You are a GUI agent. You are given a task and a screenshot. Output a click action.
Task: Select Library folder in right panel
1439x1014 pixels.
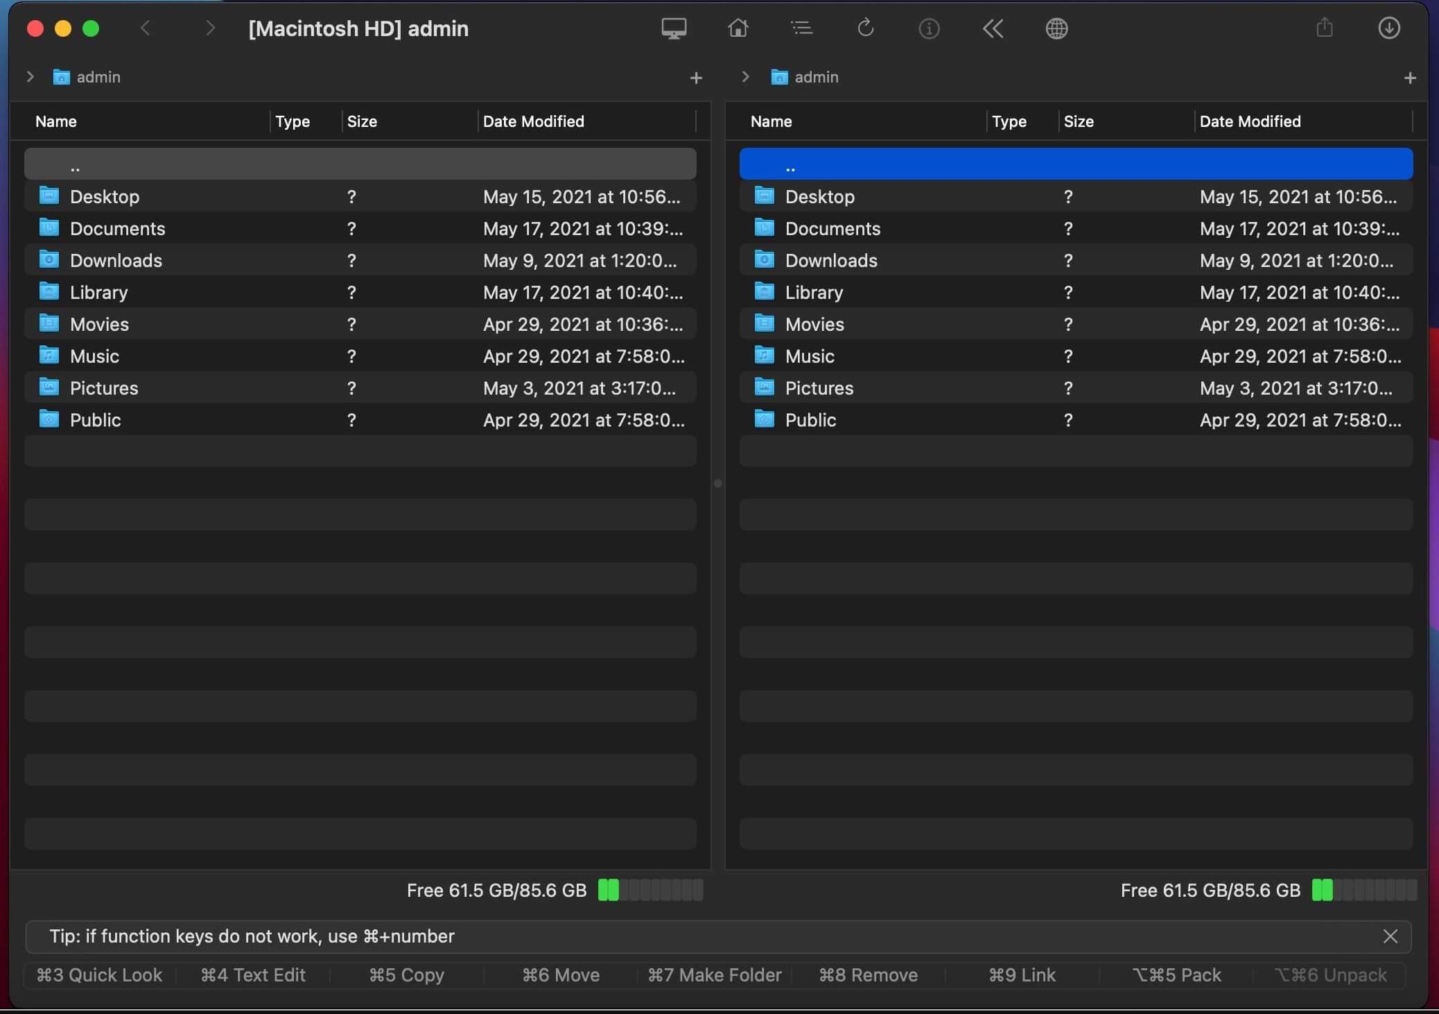(x=1076, y=292)
